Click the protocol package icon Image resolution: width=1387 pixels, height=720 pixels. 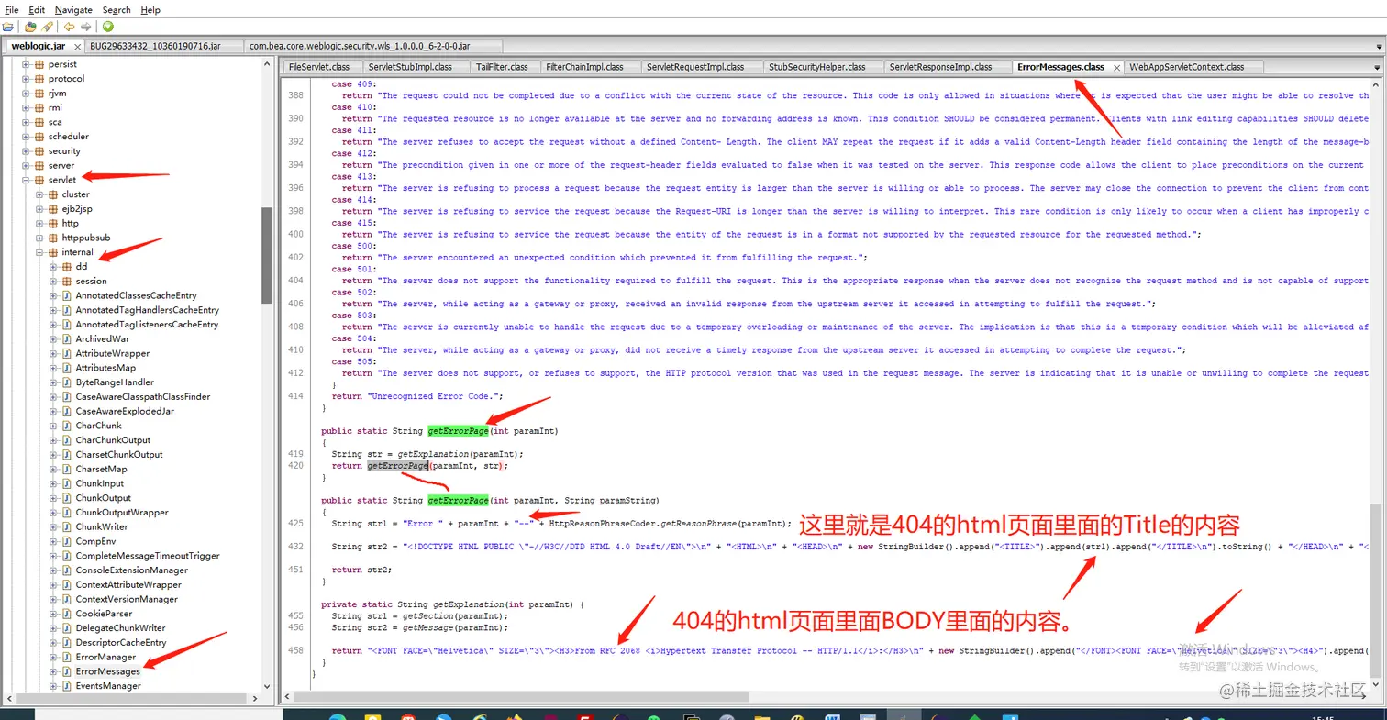pos(39,79)
